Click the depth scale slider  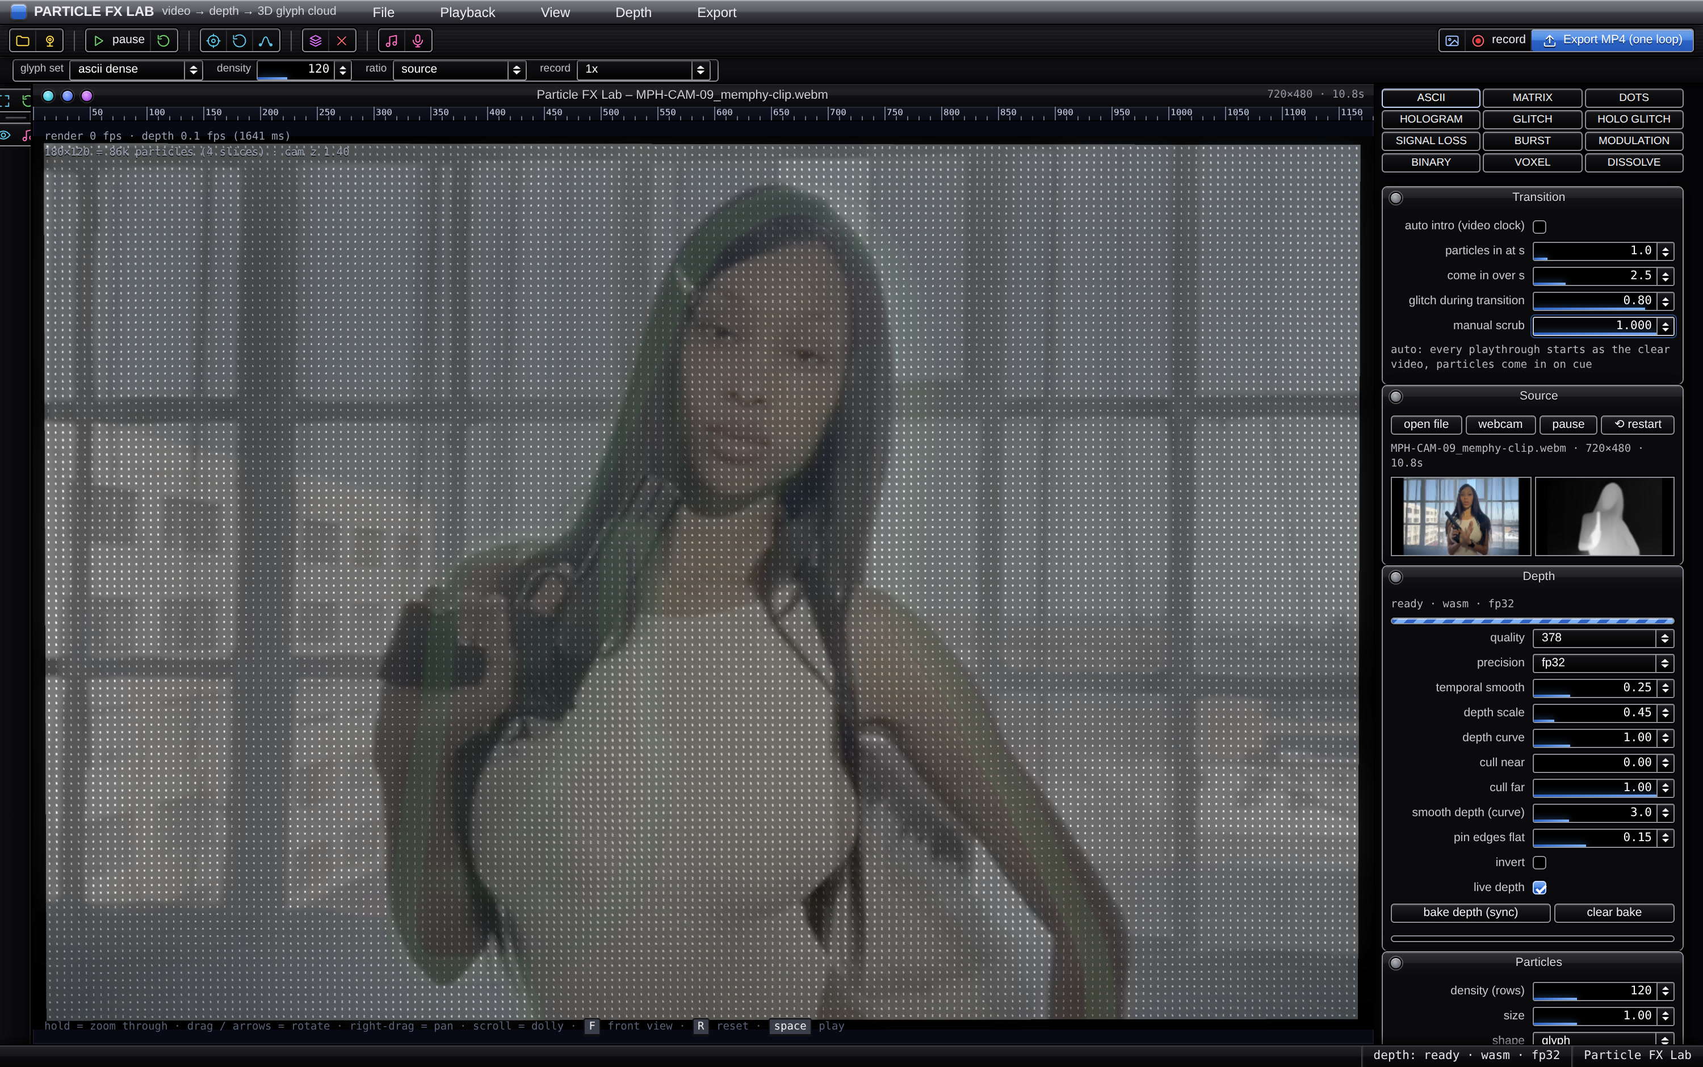(1603, 713)
